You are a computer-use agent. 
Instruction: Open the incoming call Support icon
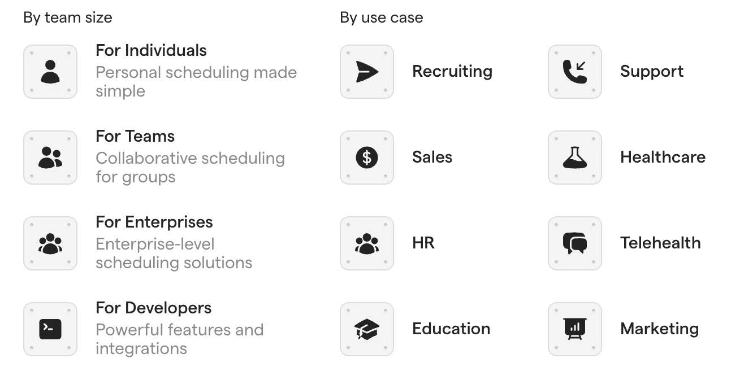click(574, 72)
